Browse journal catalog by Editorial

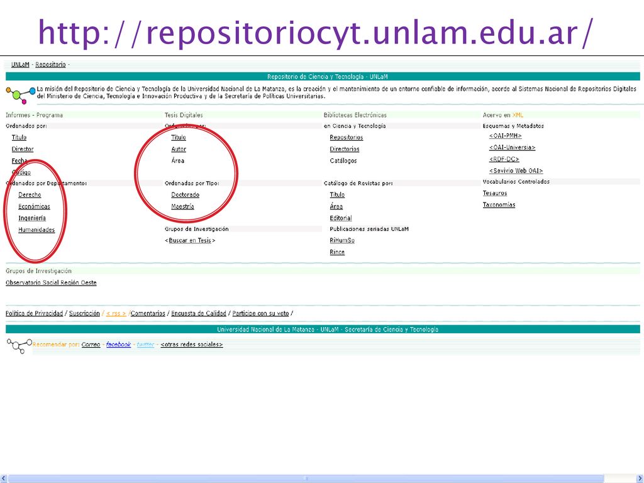tap(341, 218)
